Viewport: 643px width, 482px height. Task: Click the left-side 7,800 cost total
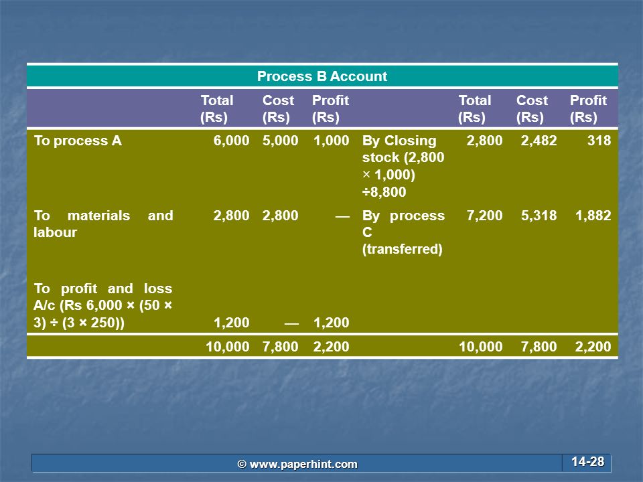point(280,347)
